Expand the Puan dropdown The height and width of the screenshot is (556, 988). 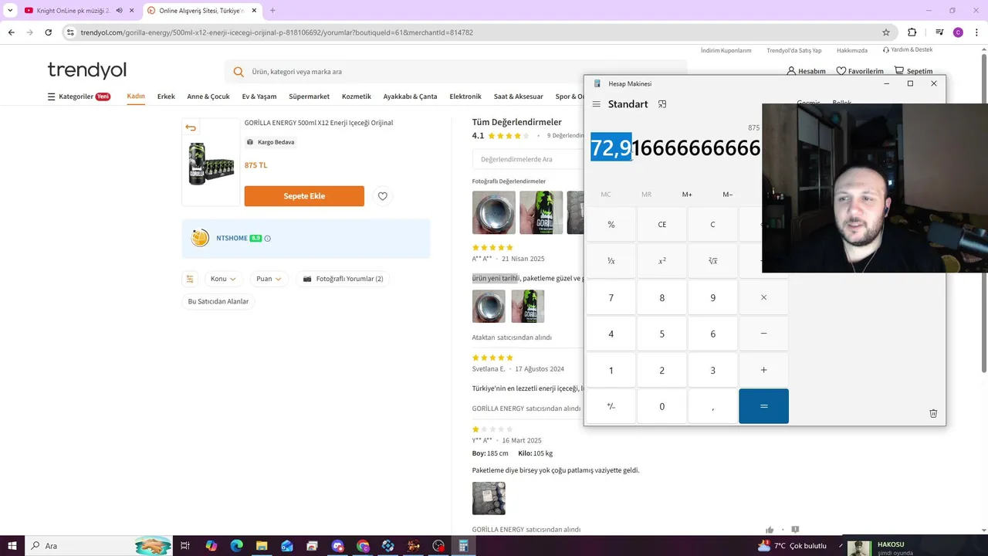tap(268, 279)
